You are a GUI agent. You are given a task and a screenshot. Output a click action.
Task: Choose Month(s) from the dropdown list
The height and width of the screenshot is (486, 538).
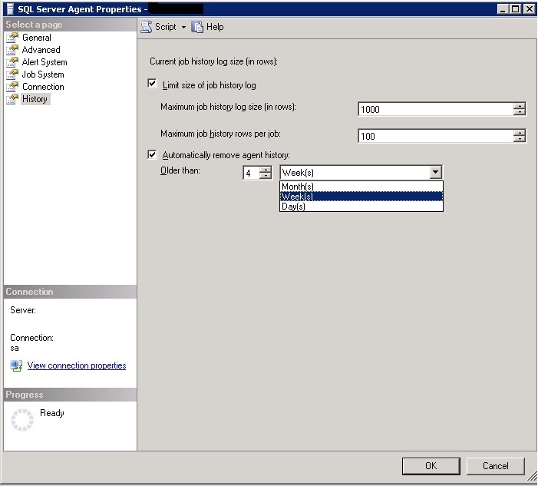pos(361,187)
